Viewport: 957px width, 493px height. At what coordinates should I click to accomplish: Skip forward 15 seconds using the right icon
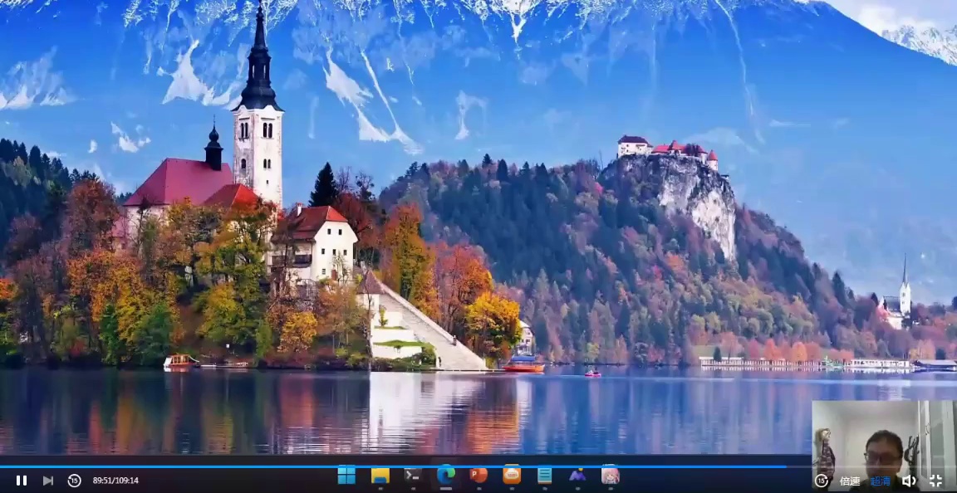pyautogui.click(x=822, y=481)
